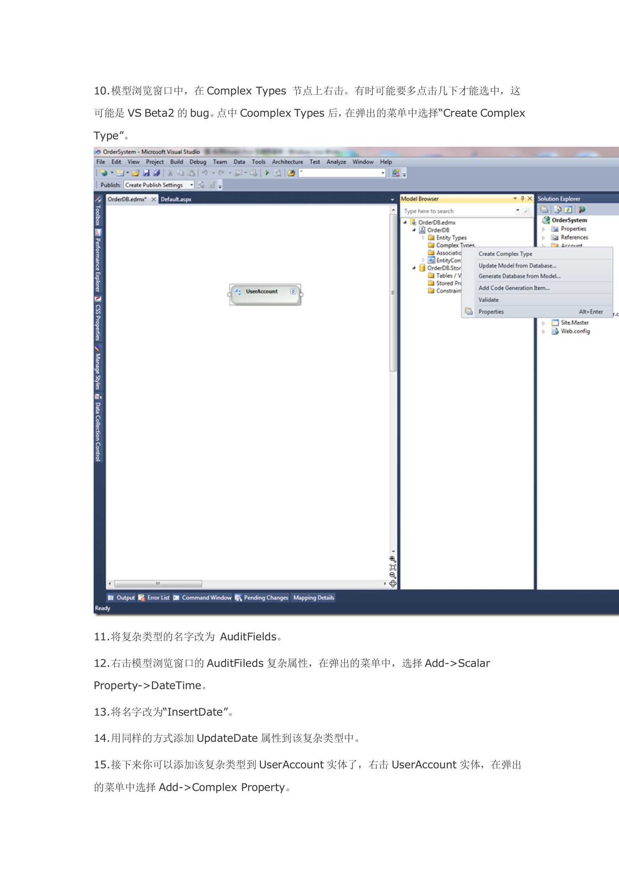This screenshot has width=619, height=876.
Task: Click the Copy toolbar icon
Action: 181,173
